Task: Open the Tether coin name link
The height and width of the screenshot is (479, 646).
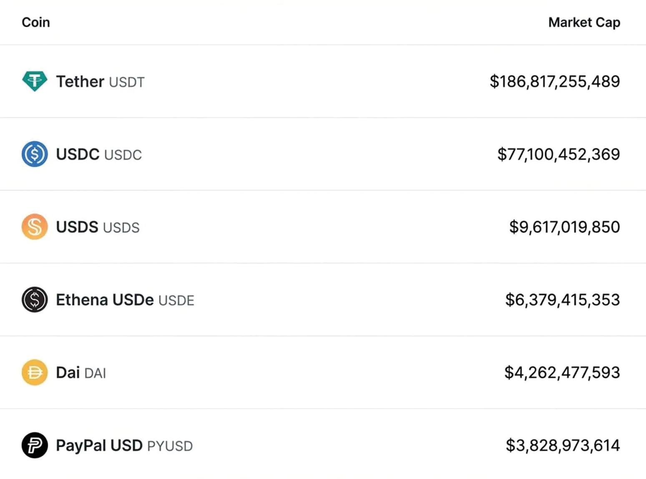Action: [x=80, y=81]
